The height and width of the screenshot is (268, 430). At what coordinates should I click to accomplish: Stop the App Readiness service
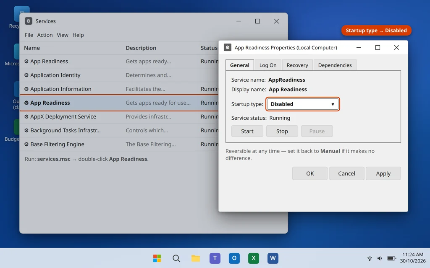click(282, 131)
